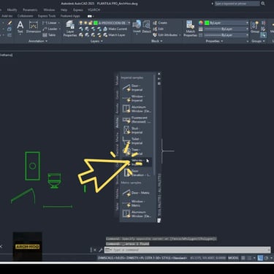The width and height of the screenshot is (274, 274).
Task: Expand the Properties panel flyout
Action: (214, 41)
